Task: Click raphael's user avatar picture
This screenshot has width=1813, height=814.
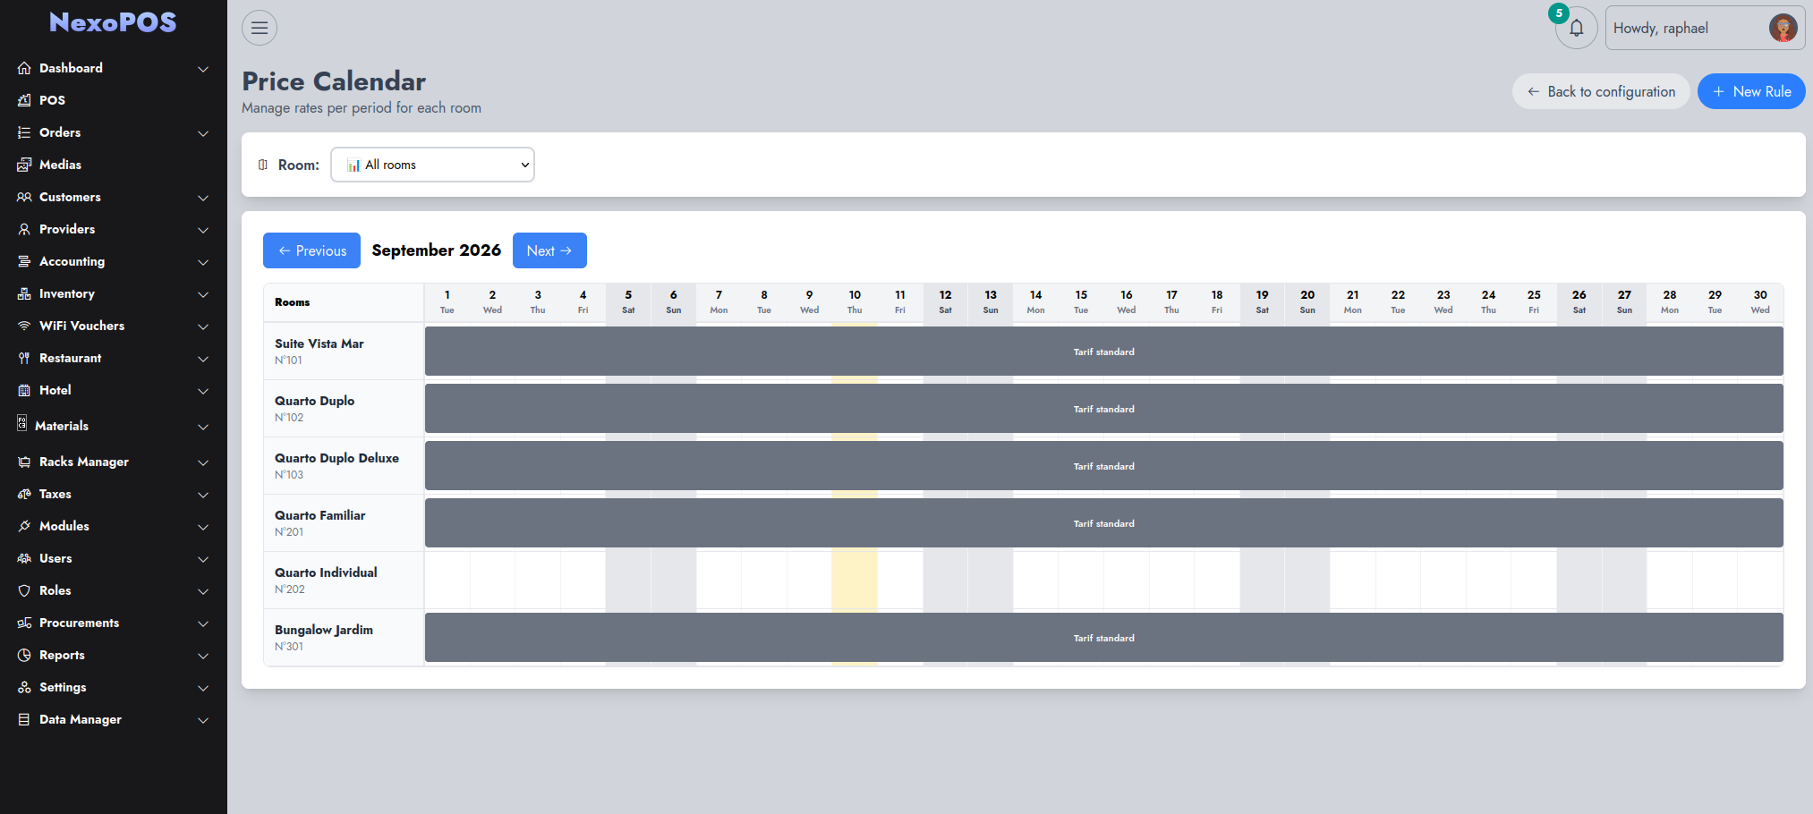Action: (1783, 28)
